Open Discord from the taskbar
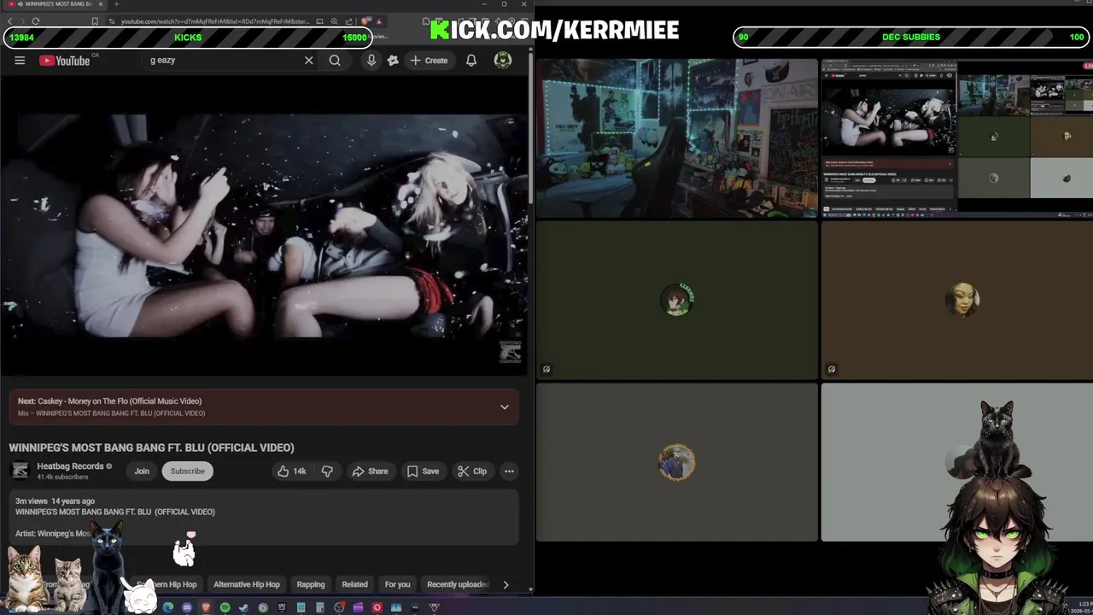1093x615 pixels. coord(187,607)
